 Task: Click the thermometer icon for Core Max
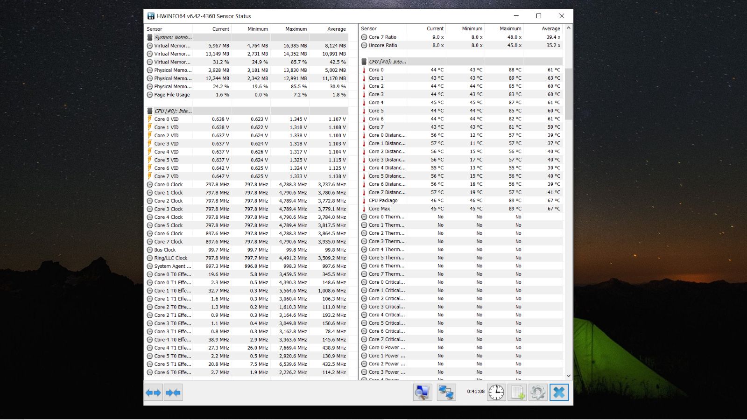coord(364,209)
